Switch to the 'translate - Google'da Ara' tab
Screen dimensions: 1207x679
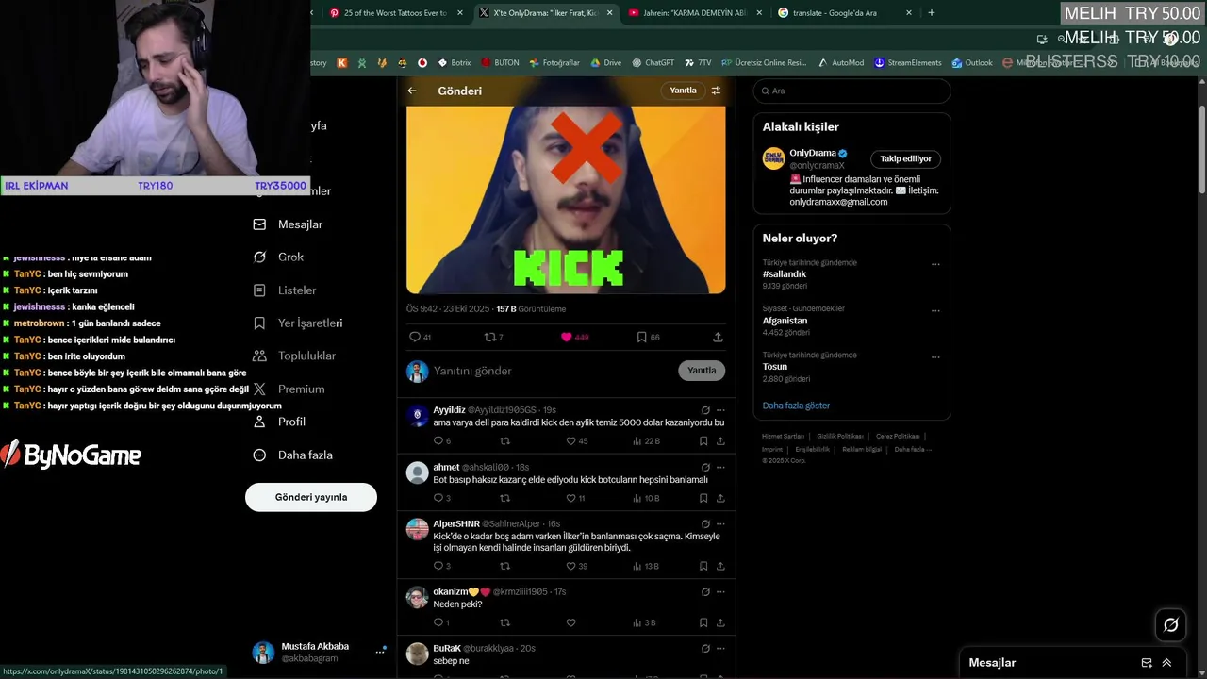[845, 13]
